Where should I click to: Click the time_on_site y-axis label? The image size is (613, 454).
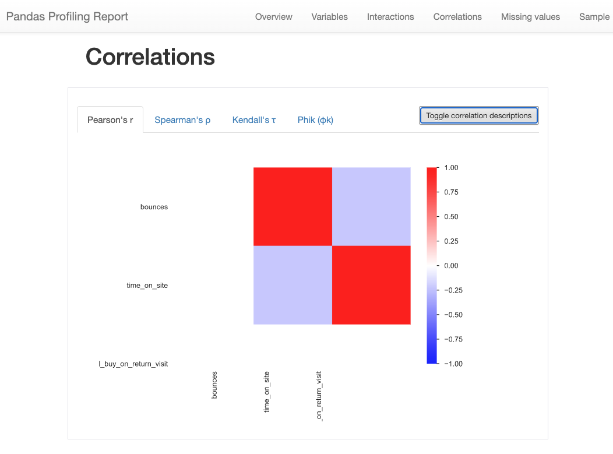(x=147, y=286)
